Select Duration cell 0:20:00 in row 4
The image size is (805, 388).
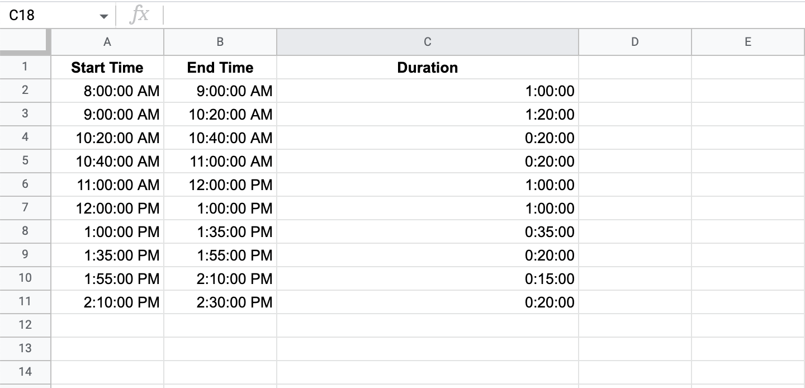428,138
